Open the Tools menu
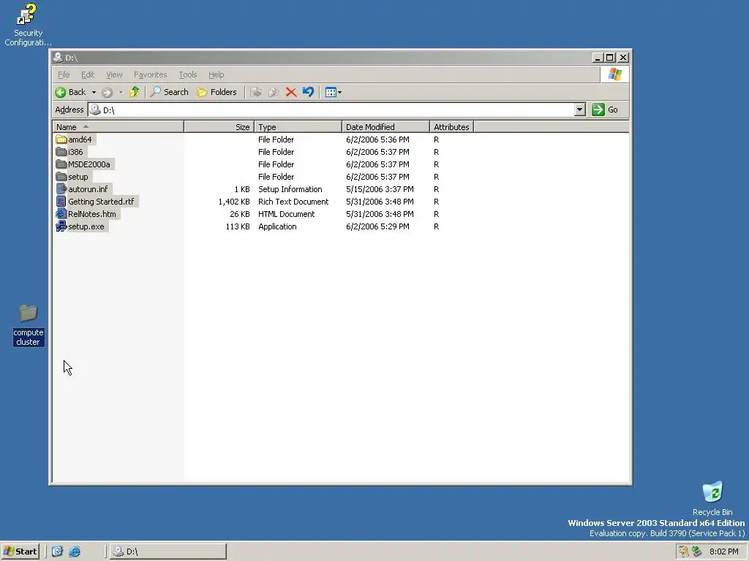The width and height of the screenshot is (749, 561). pos(188,75)
